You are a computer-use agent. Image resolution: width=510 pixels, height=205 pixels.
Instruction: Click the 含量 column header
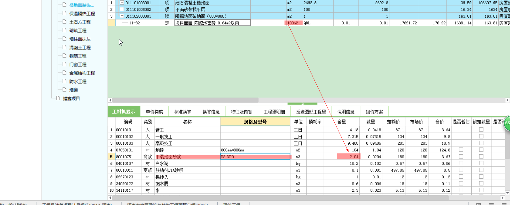(x=341, y=122)
